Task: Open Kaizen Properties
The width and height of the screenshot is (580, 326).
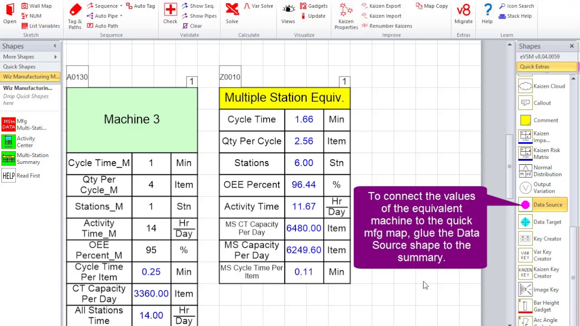Action: coord(346,16)
